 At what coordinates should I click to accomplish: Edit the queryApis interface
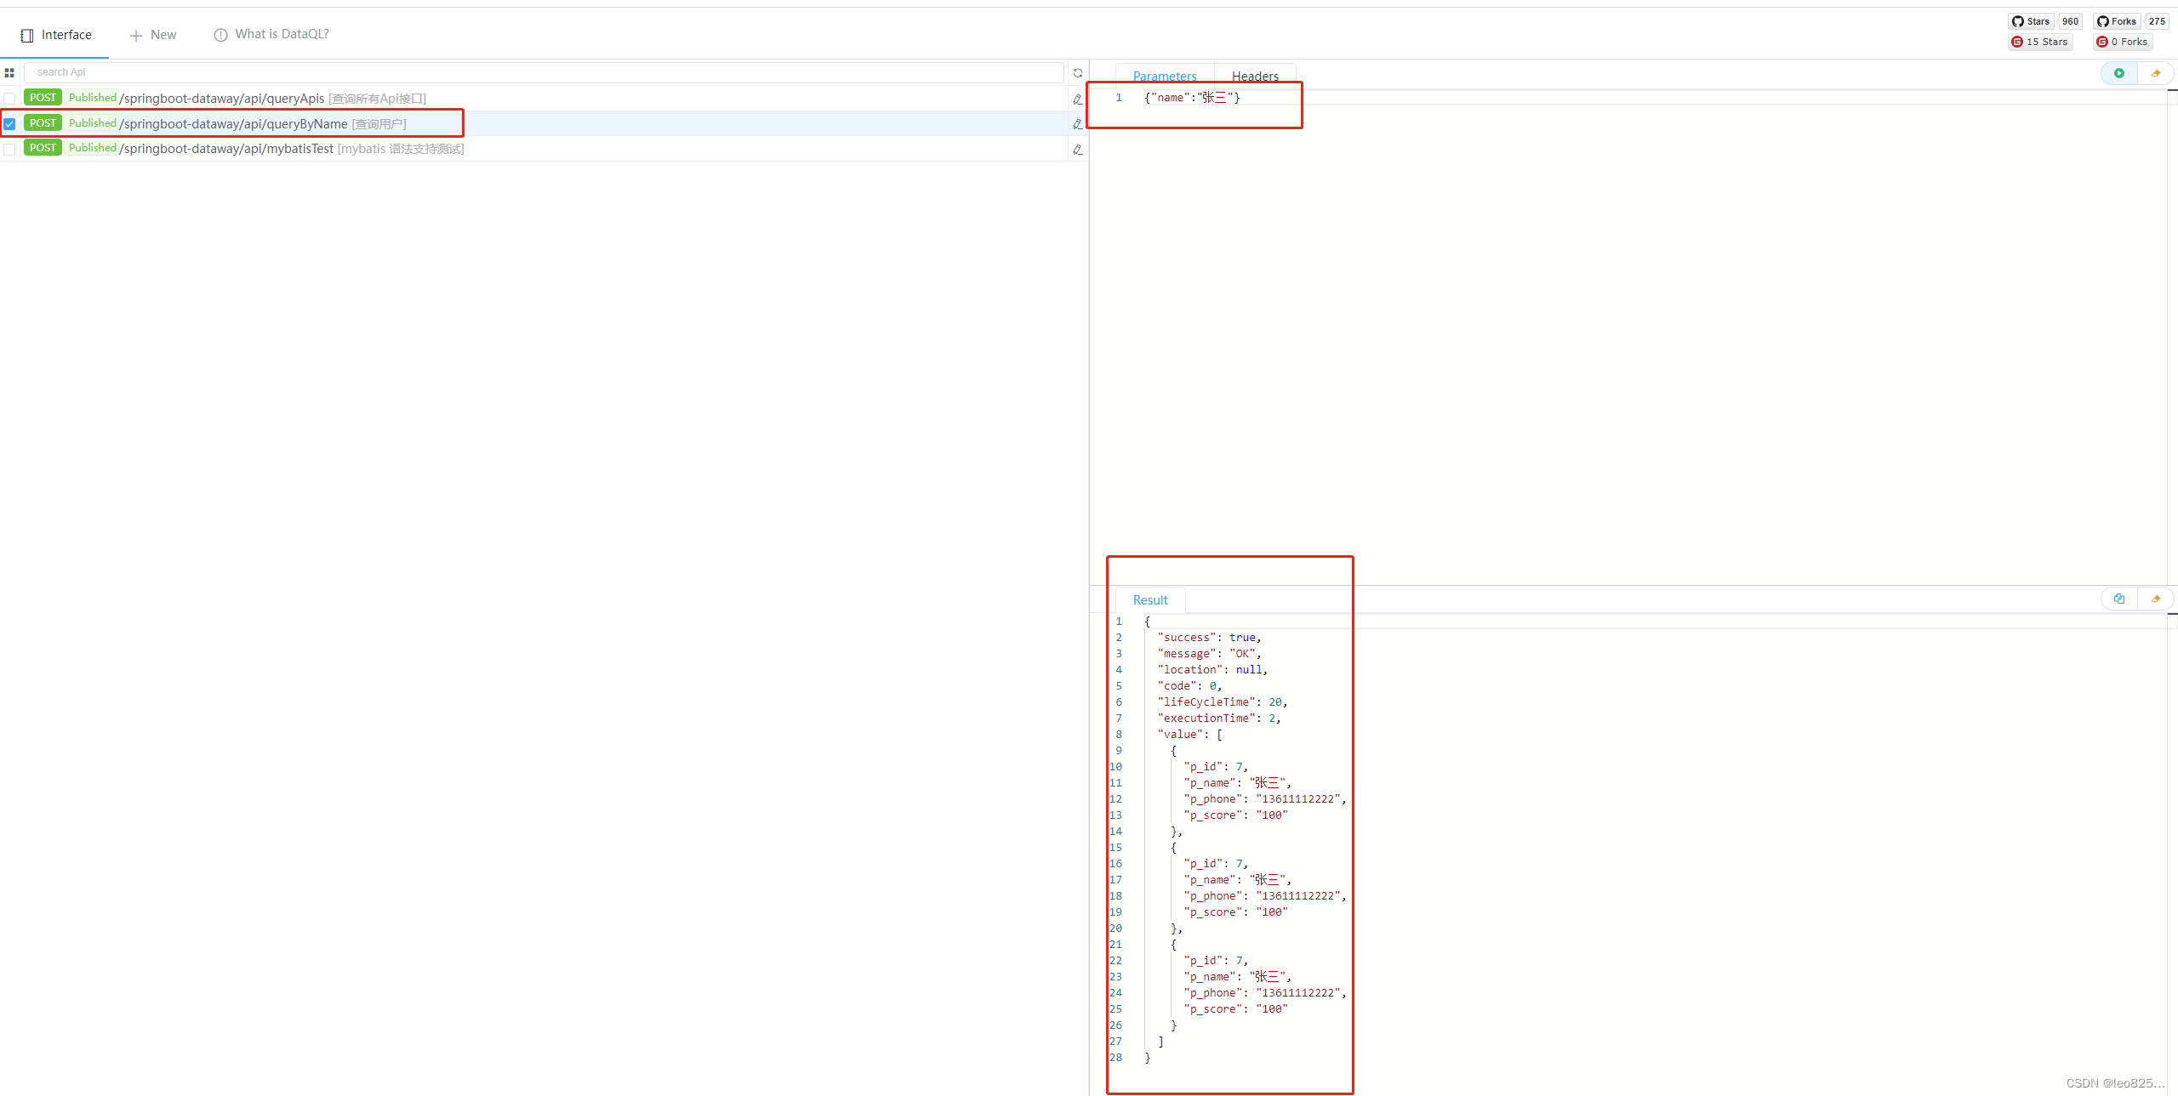click(1078, 99)
